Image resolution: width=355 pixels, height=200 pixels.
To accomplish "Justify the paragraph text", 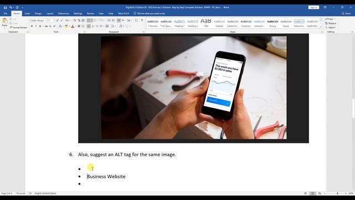I will pyautogui.click(x=101, y=26).
